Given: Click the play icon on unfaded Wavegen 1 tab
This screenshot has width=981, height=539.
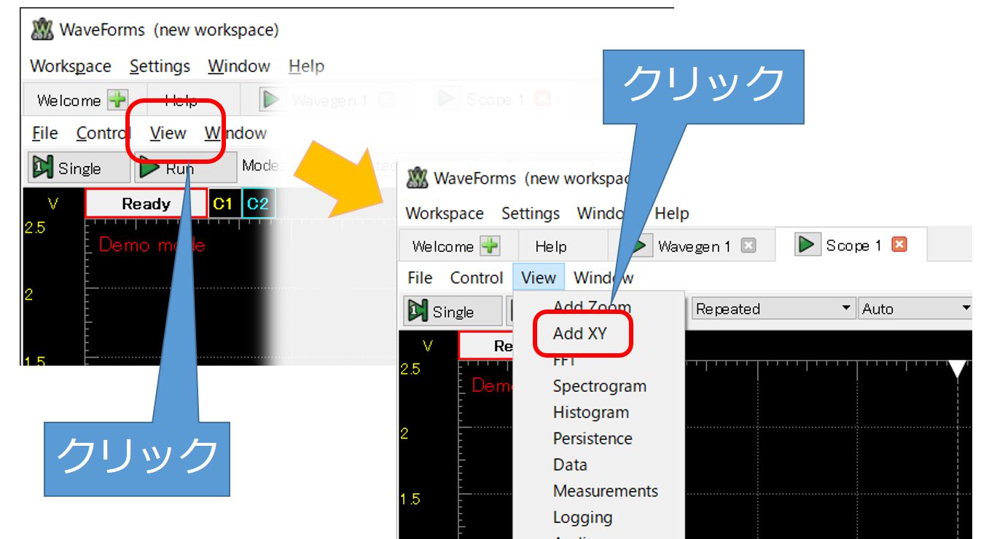Looking at the screenshot, I should point(640,246).
